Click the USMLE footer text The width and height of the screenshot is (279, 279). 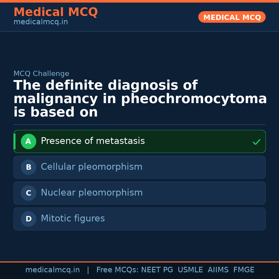coord(190,270)
